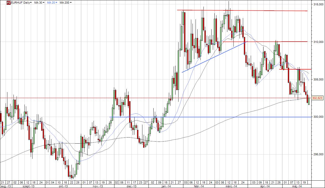Image resolution: width=325 pixels, height=188 pixels.
Task: Click the febr.-14 month label on time axis
Action: (x=199, y=186)
